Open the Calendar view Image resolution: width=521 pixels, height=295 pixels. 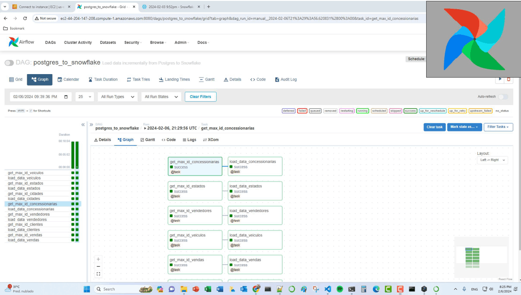coord(68,79)
